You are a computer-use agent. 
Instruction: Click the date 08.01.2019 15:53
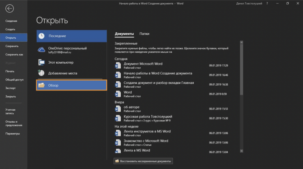click(x=219, y=109)
